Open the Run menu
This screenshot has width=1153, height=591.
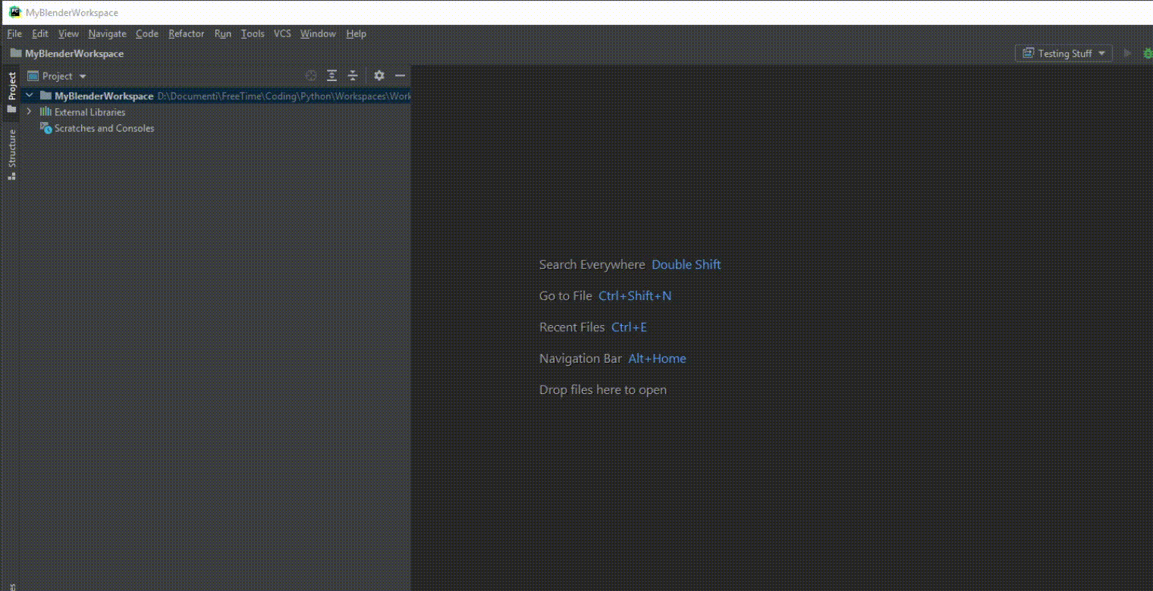(x=223, y=33)
